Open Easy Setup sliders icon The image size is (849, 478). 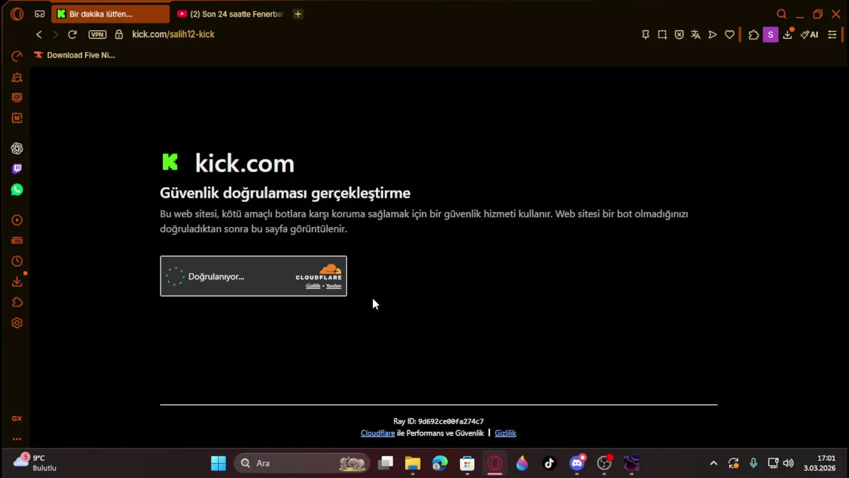click(x=832, y=35)
